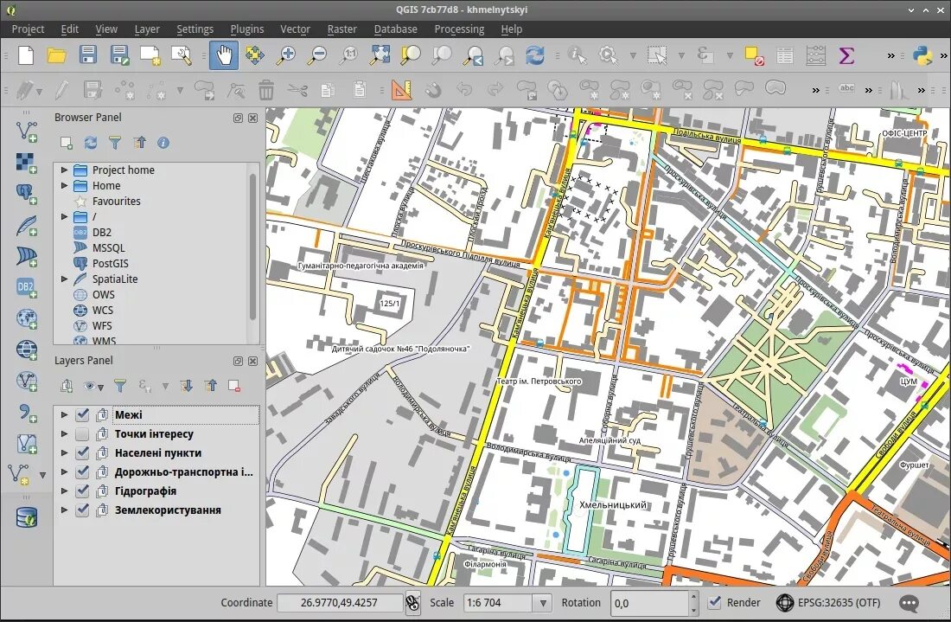Expand the Project home browser item
Screen dimensions: 951x622
[64, 170]
